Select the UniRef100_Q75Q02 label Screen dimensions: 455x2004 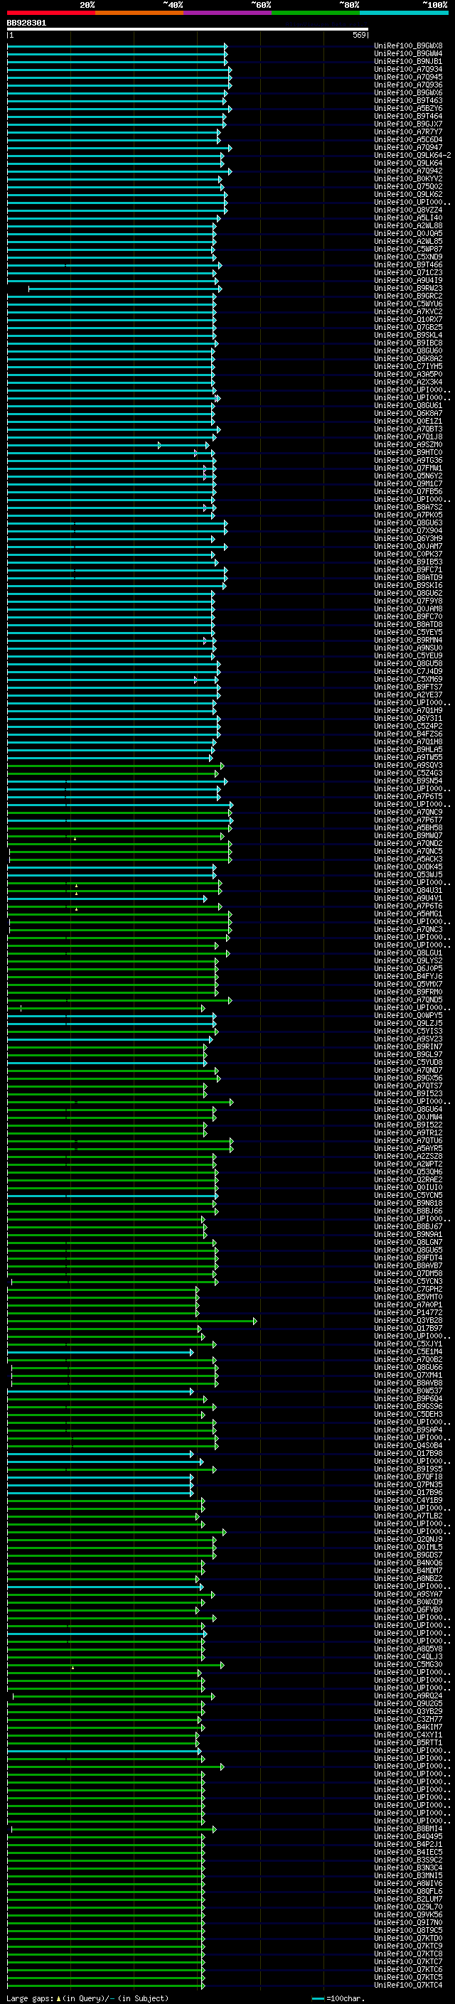click(x=408, y=187)
